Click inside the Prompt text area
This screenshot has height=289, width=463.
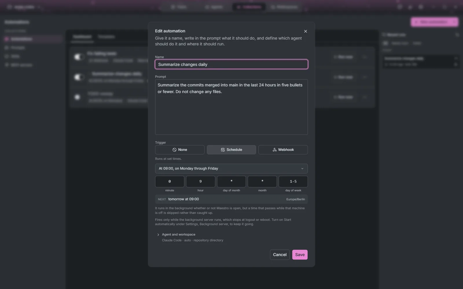tap(231, 107)
